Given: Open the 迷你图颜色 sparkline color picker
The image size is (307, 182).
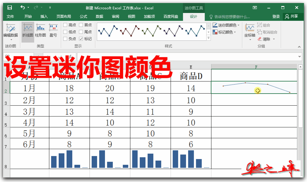Looking at the screenshot, I should pyautogui.click(x=226, y=25).
